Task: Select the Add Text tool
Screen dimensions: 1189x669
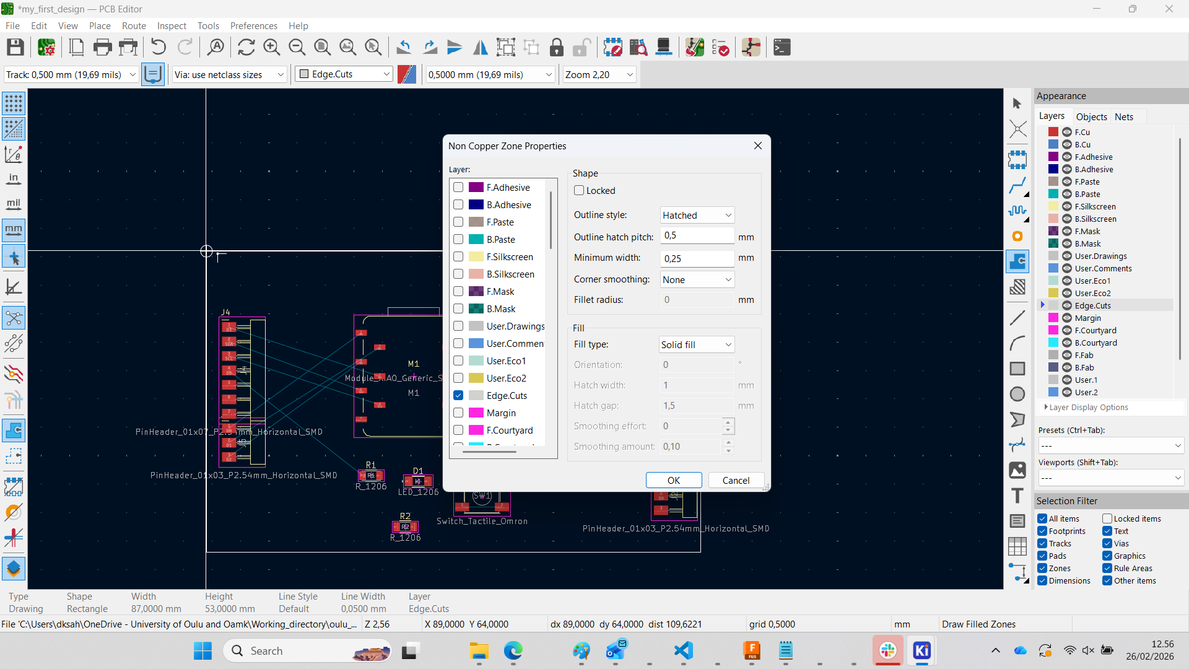Action: [1017, 496]
